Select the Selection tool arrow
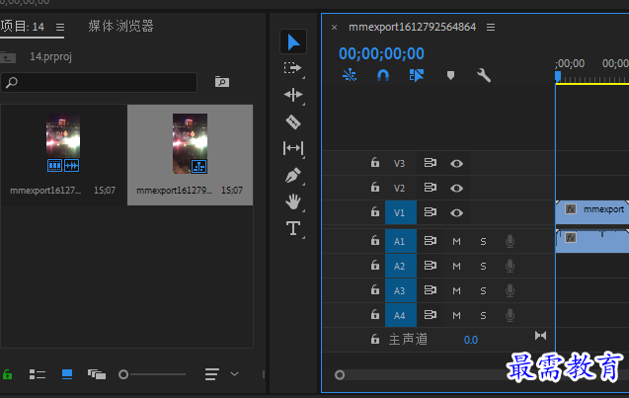 pos(293,41)
